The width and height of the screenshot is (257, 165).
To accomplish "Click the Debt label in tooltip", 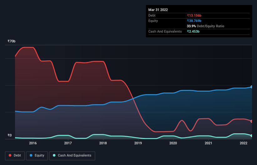I will [x=152, y=15].
